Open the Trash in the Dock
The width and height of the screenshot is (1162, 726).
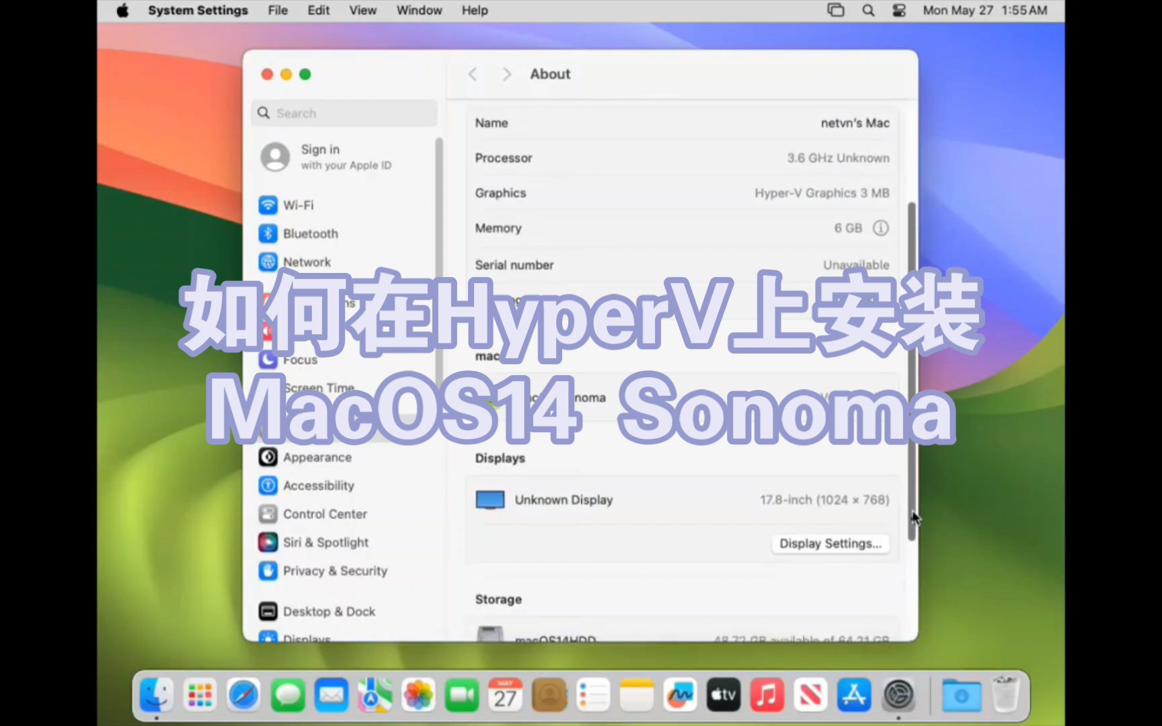(x=1005, y=695)
